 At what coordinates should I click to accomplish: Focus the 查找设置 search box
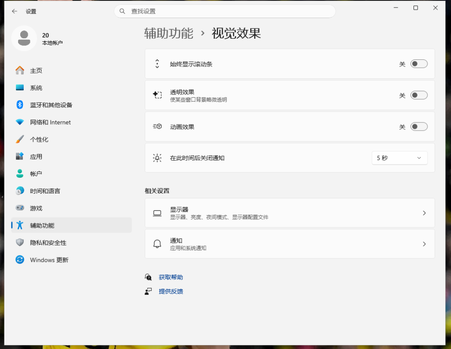pyautogui.click(x=225, y=11)
